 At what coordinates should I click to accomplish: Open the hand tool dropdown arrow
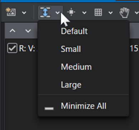[137, 12]
